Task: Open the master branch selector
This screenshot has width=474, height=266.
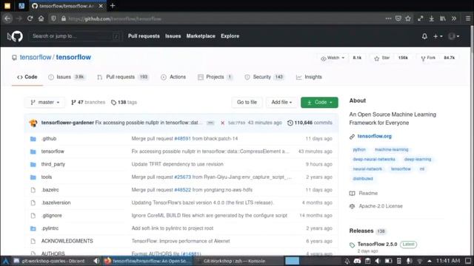Action: [44, 103]
